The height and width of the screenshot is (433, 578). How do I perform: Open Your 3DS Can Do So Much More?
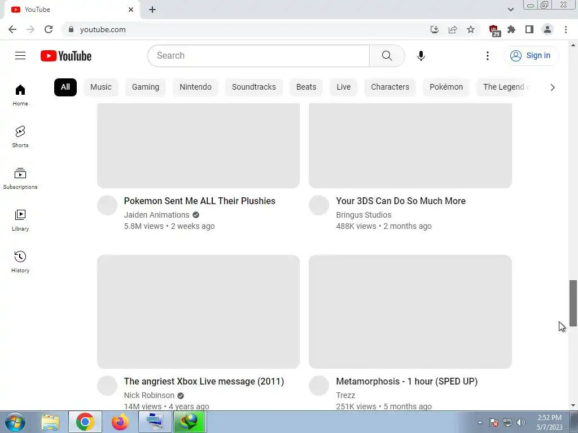[x=401, y=201]
